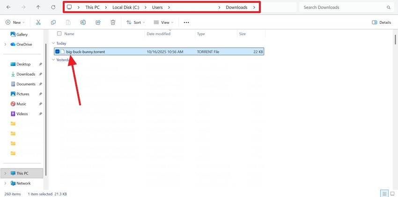Unpin Documents using its pin icon
Image resolution: width=398 pixels, height=197 pixels.
40,84
